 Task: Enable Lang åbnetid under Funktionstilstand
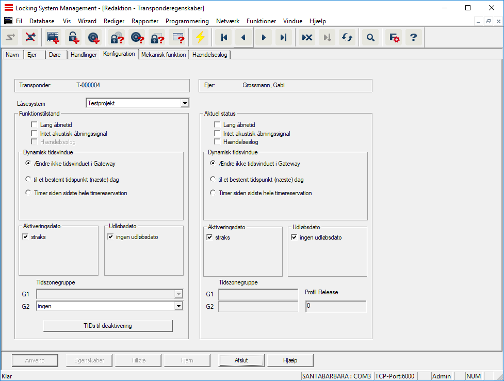pos(34,125)
